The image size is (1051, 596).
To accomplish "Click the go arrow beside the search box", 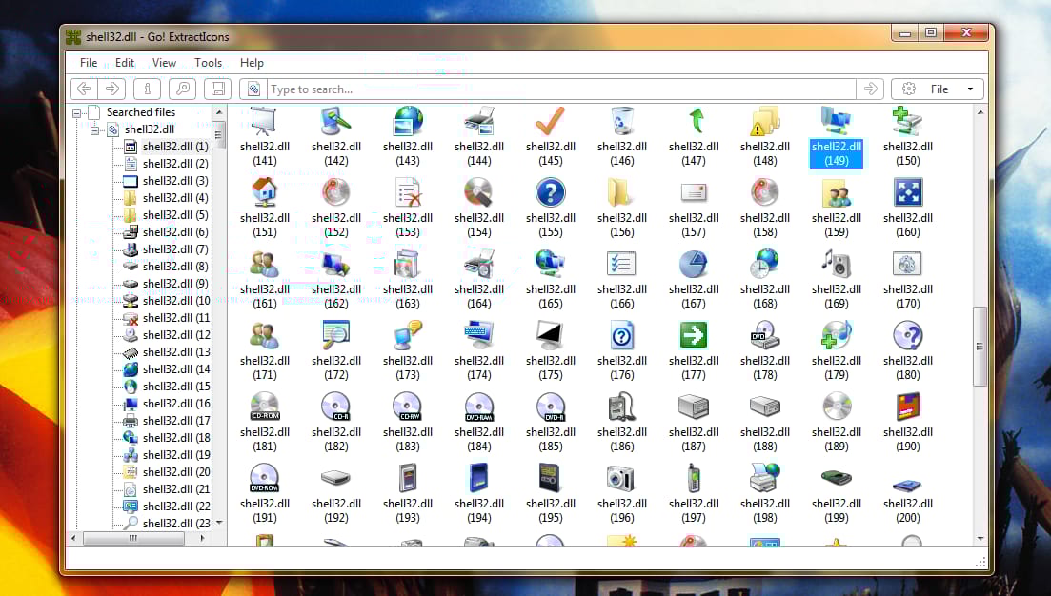I will [870, 89].
